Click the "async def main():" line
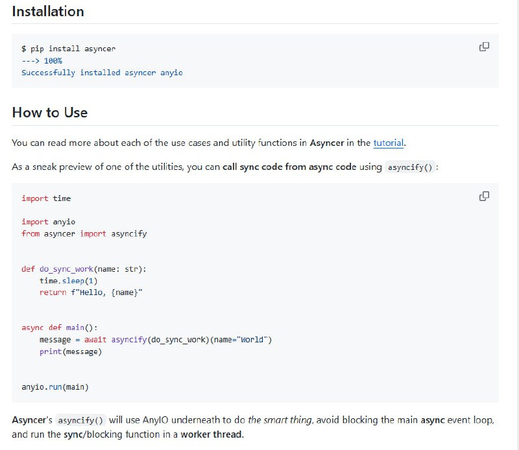519x450 pixels. point(60,327)
